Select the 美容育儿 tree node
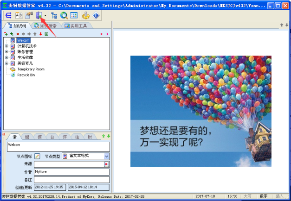The width and height of the screenshot is (291, 201). (25, 63)
